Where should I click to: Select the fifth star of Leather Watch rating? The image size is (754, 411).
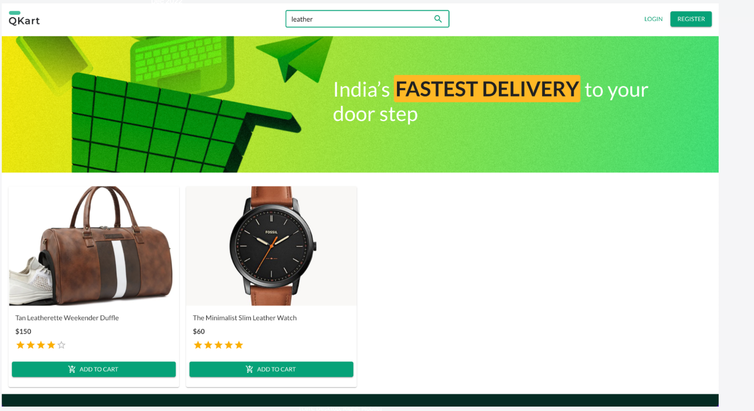(x=239, y=345)
